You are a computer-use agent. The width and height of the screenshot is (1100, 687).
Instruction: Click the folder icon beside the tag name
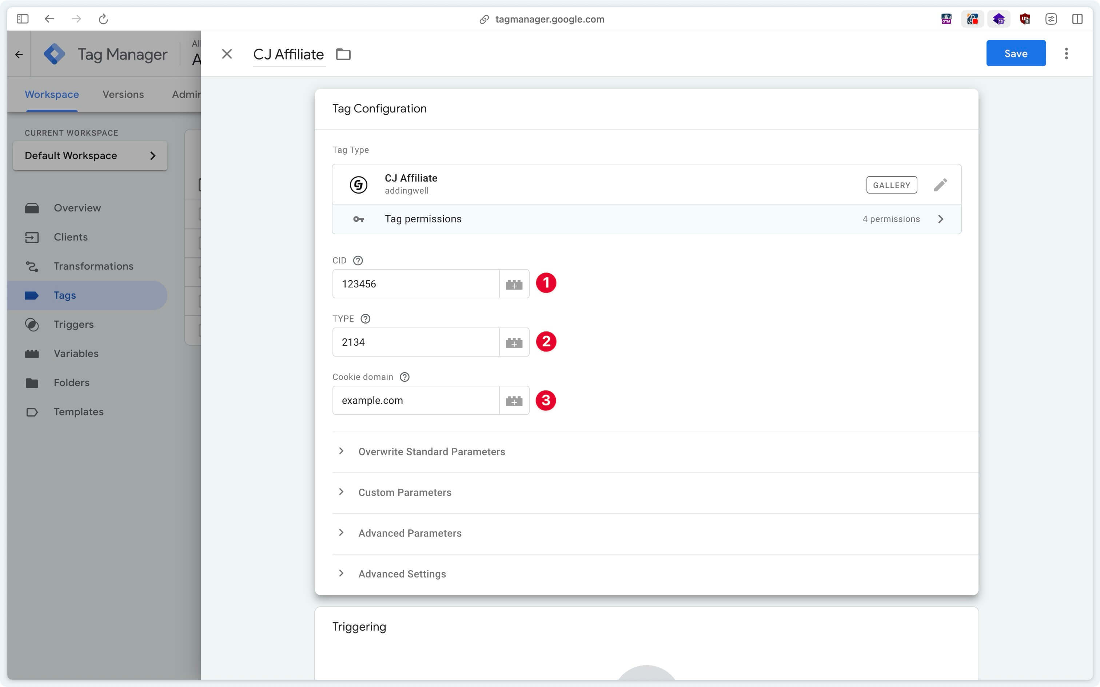coord(343,54)
